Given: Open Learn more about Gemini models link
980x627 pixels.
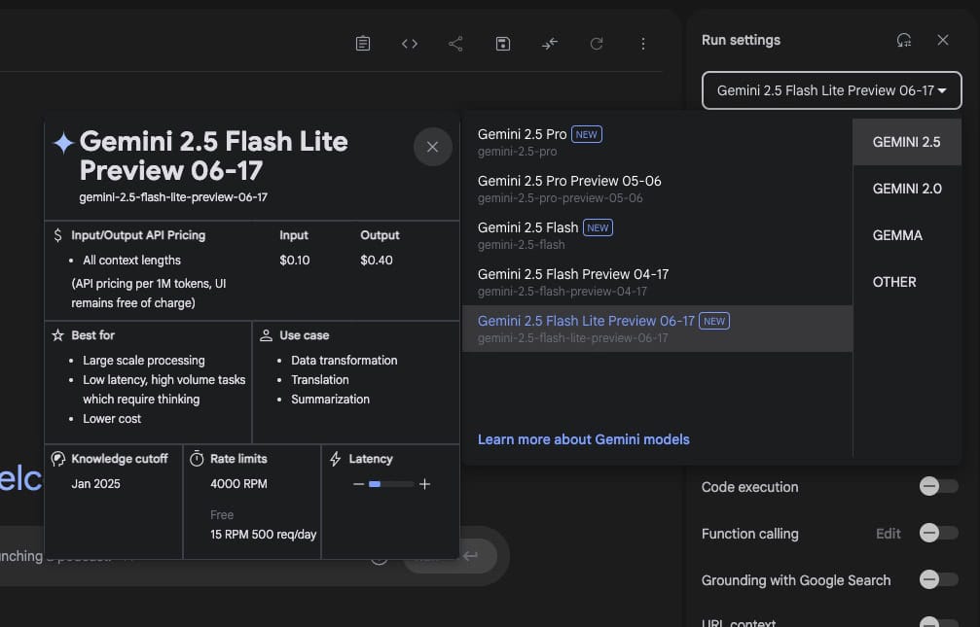Looking at the screenshot, I should (x=583, y=439).
